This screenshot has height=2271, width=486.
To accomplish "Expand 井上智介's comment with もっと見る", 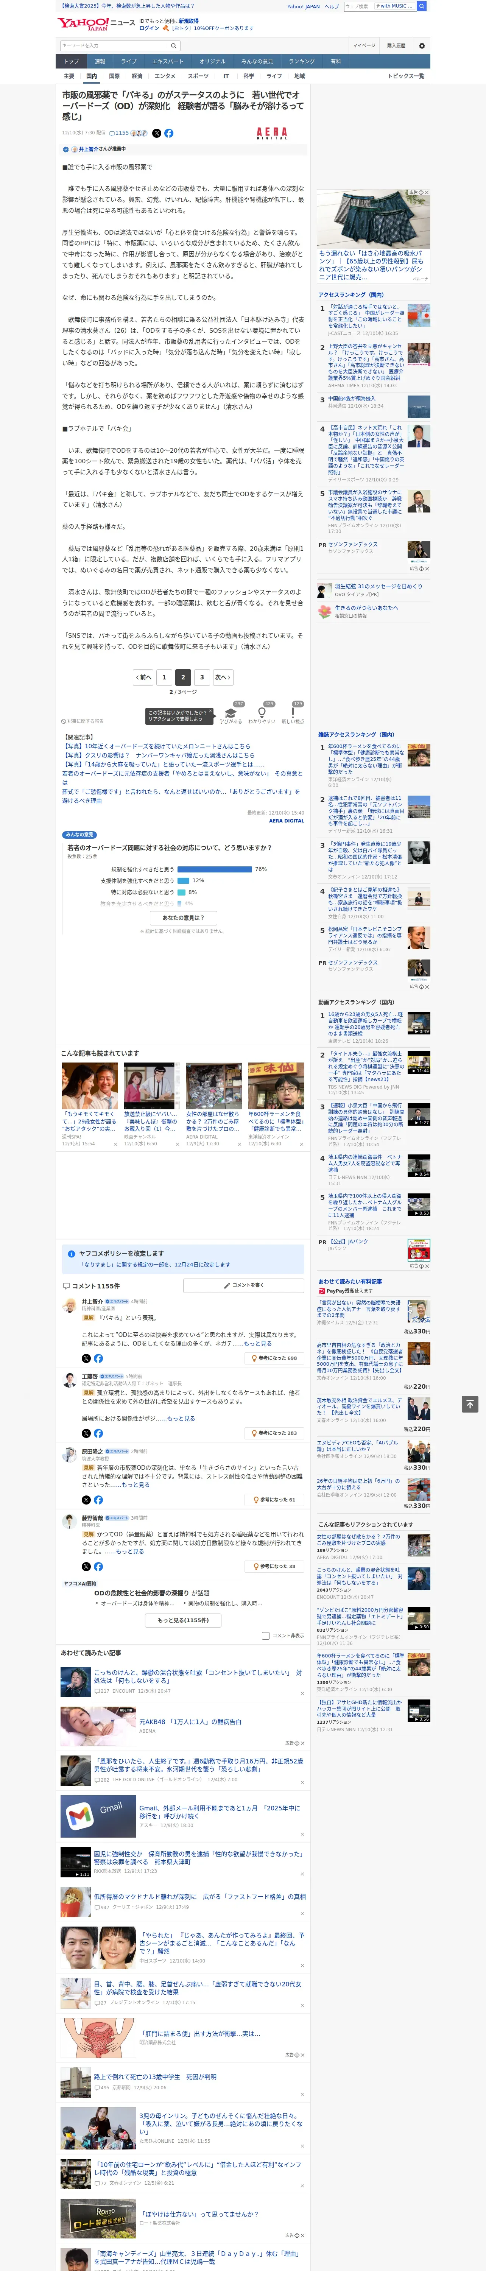I will (257, 1344).
